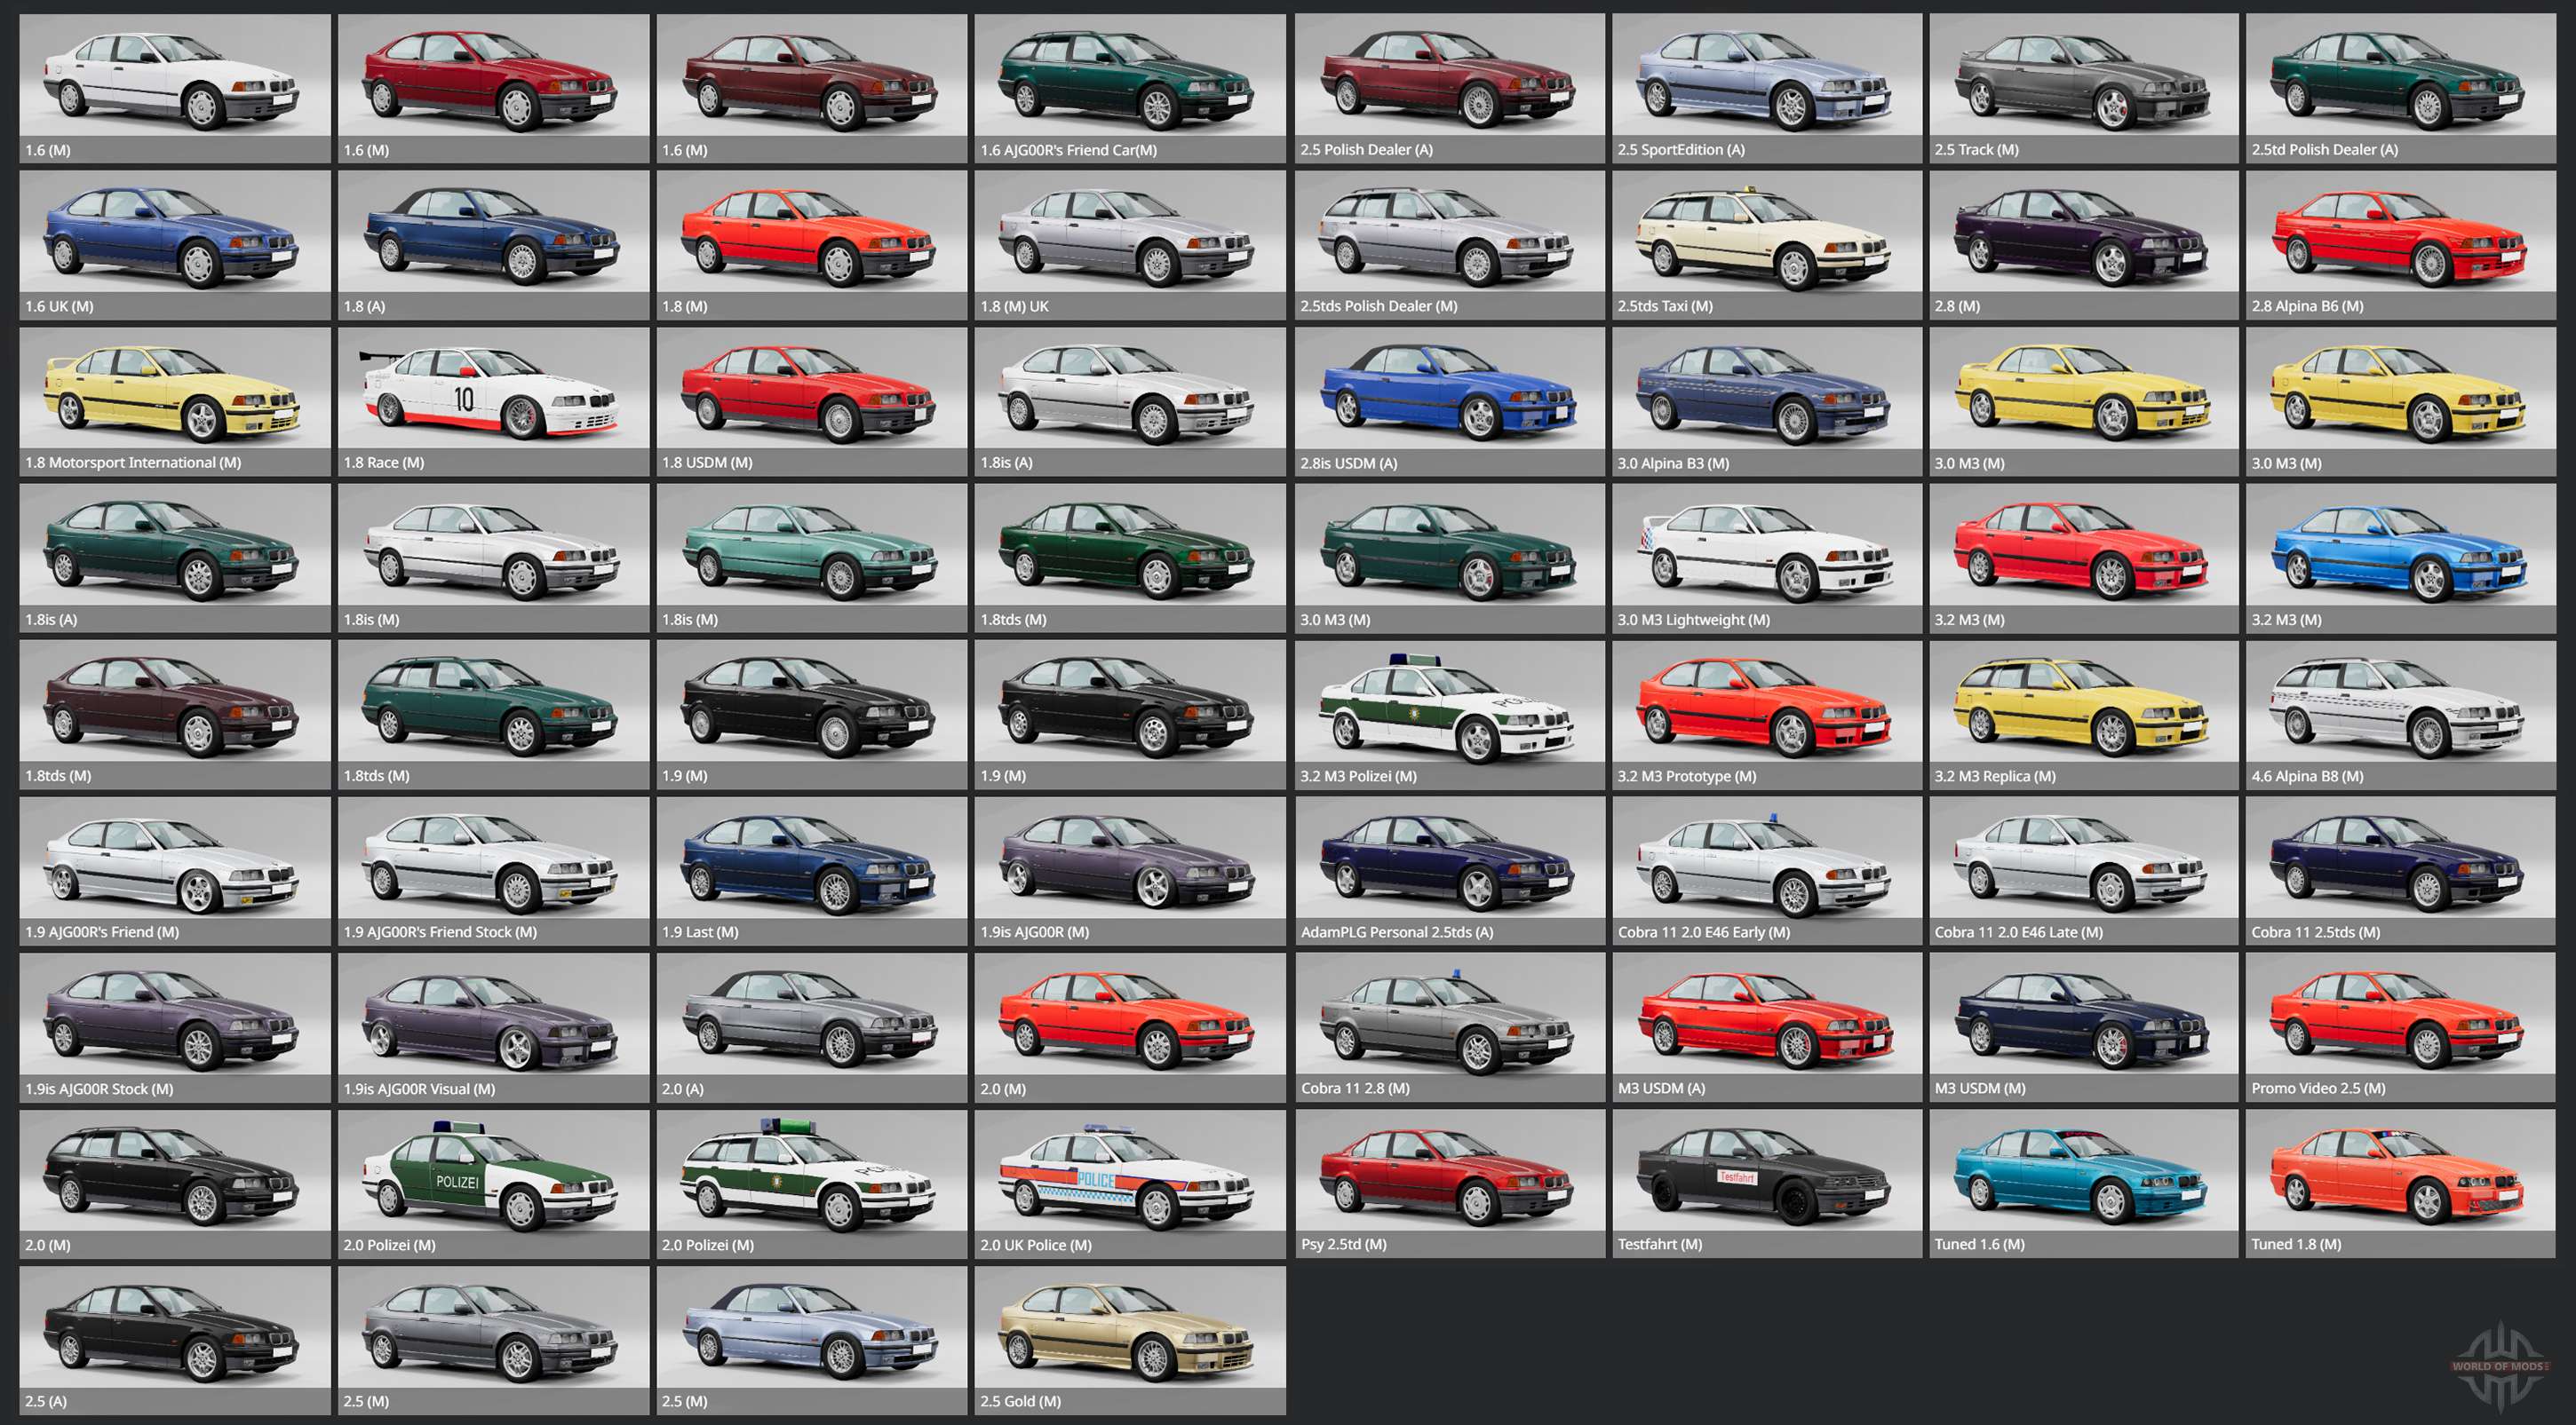Pick the red 3.2 M3 (M) coupe
2576x1425 pixels.
pyautogui.click(x=2084, y=558)
